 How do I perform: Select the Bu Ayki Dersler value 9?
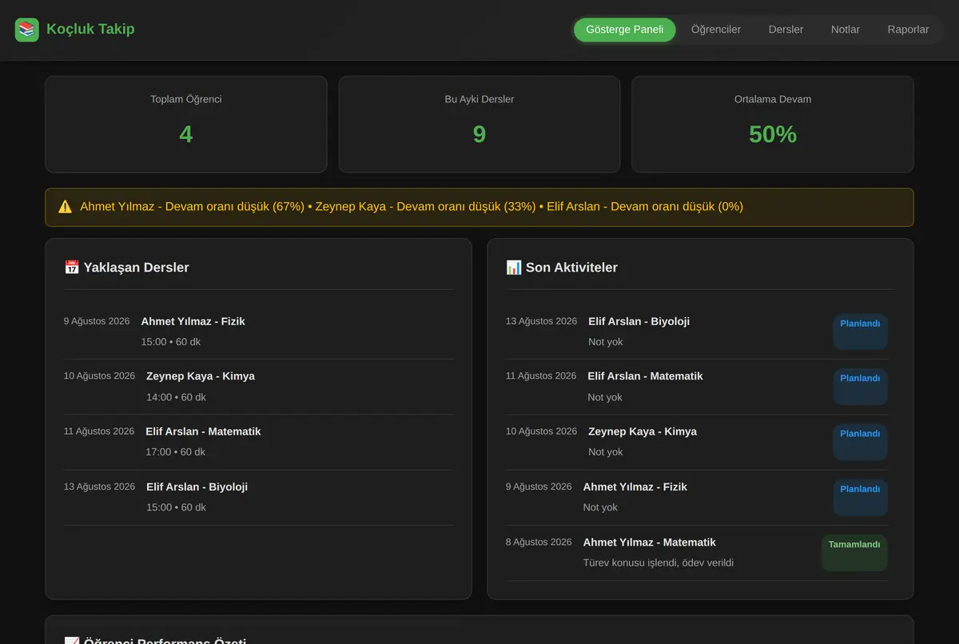[479, 134]
